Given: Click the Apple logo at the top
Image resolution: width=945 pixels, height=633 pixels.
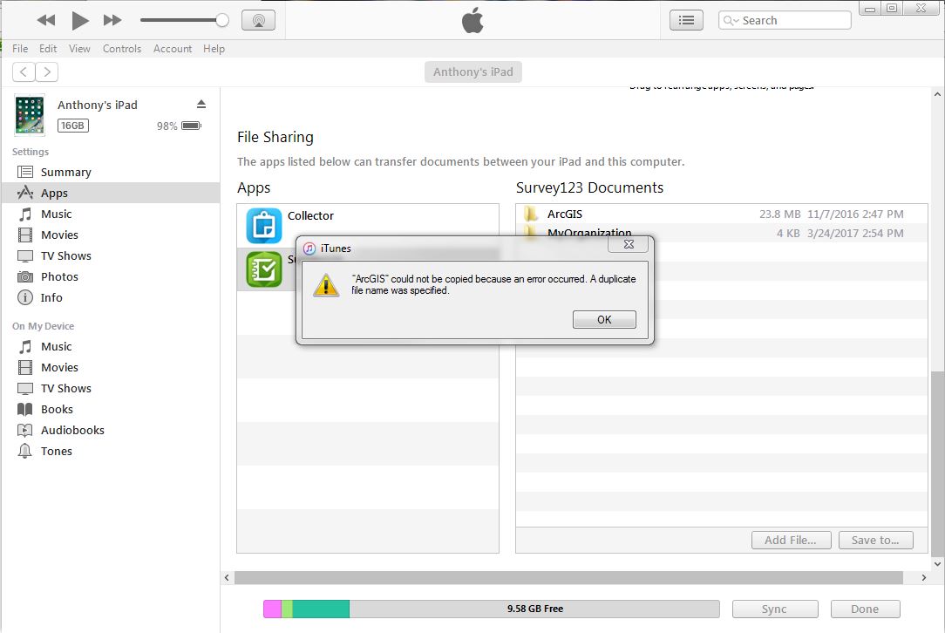Looking at the screenshot, I should (472, 21).
